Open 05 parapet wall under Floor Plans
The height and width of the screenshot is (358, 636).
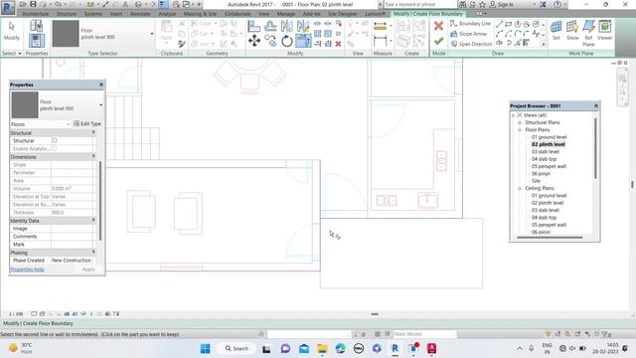(549, 166)
